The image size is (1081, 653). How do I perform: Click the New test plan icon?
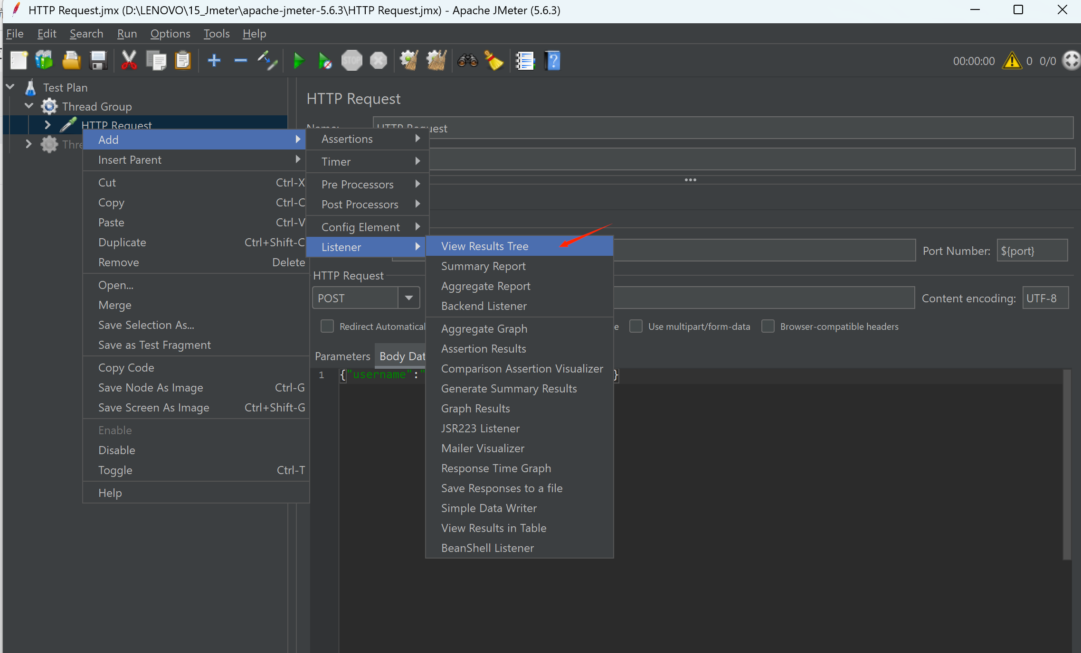point(19,61)
